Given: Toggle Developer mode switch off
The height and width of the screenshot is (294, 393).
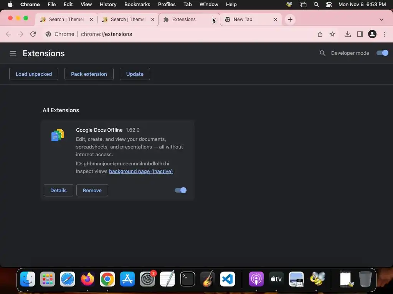Looking at the screenshot, I should (383, 53).
